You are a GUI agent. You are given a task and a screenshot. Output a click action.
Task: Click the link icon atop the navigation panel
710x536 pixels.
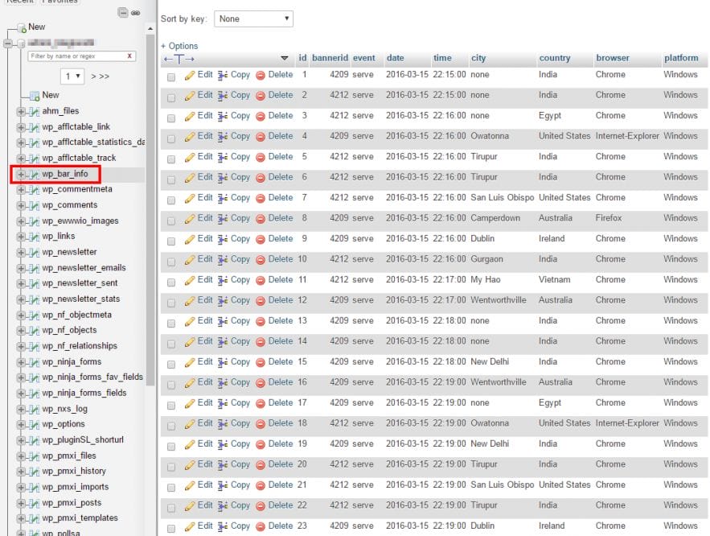135,13
